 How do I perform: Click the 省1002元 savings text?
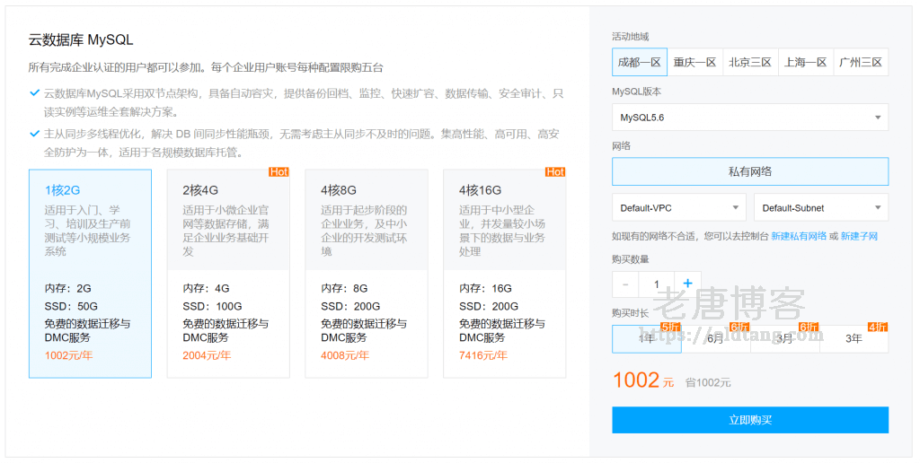[708, 383]
